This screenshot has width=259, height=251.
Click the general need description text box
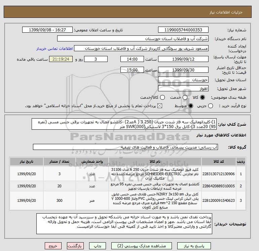pos(124,124)
